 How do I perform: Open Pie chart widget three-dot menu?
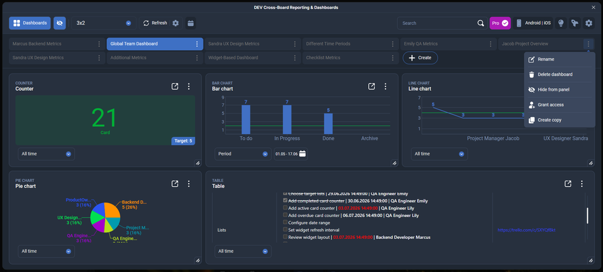pyautogui.click(x=189, y=184)
